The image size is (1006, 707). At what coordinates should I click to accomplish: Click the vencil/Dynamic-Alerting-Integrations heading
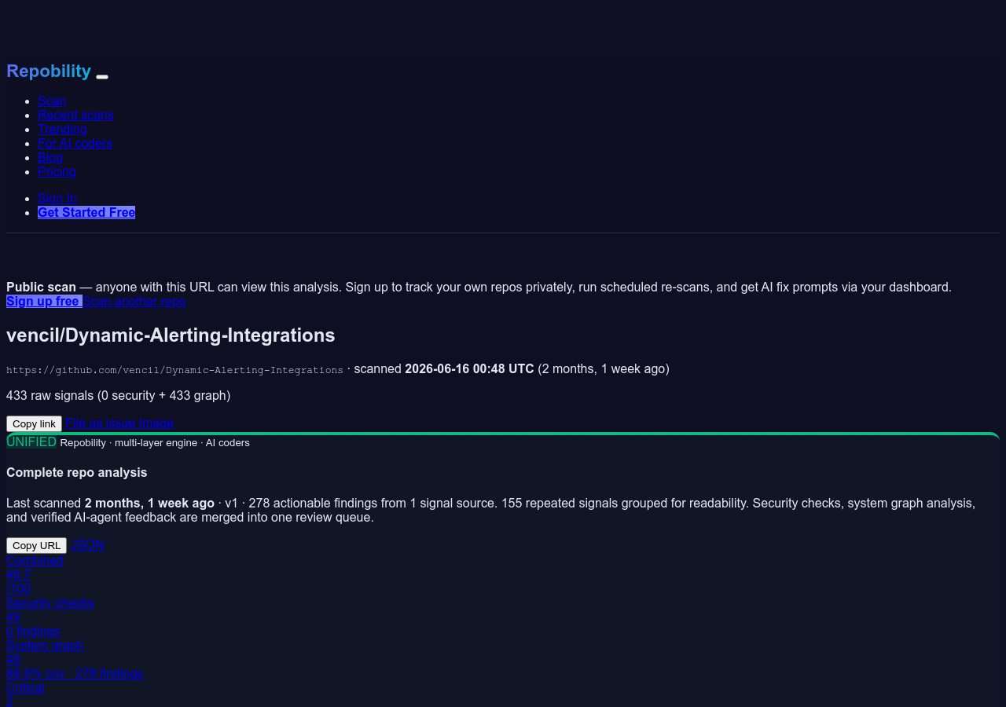tap(171, 335)
